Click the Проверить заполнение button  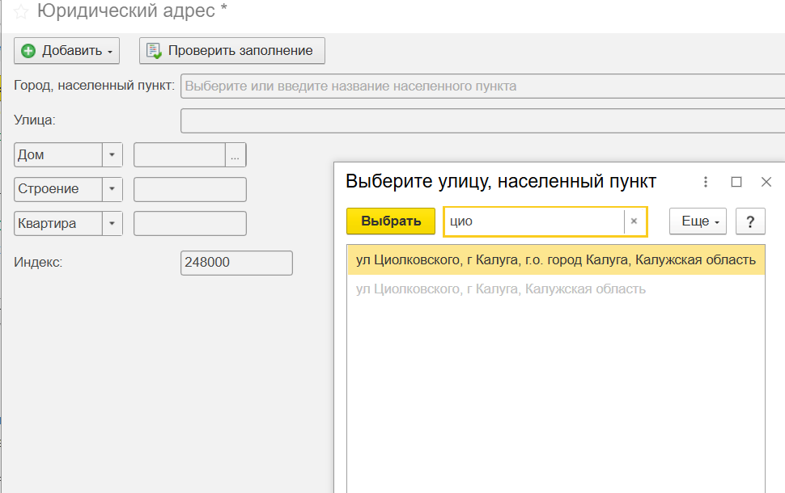pos(231,51)
